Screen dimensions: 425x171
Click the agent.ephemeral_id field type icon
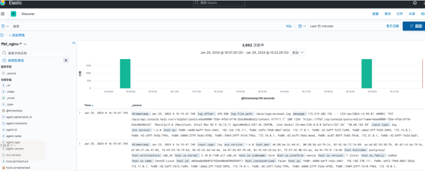coord(4,117)
